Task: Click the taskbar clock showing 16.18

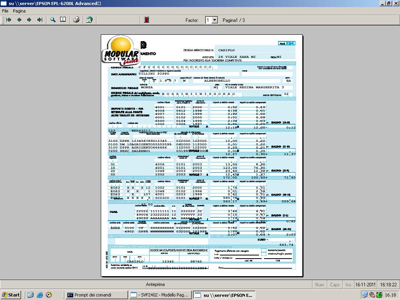Action: pyautogui.click(x=390, y=295)
